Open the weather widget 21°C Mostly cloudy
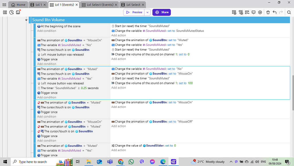 (x=208, y=162)
